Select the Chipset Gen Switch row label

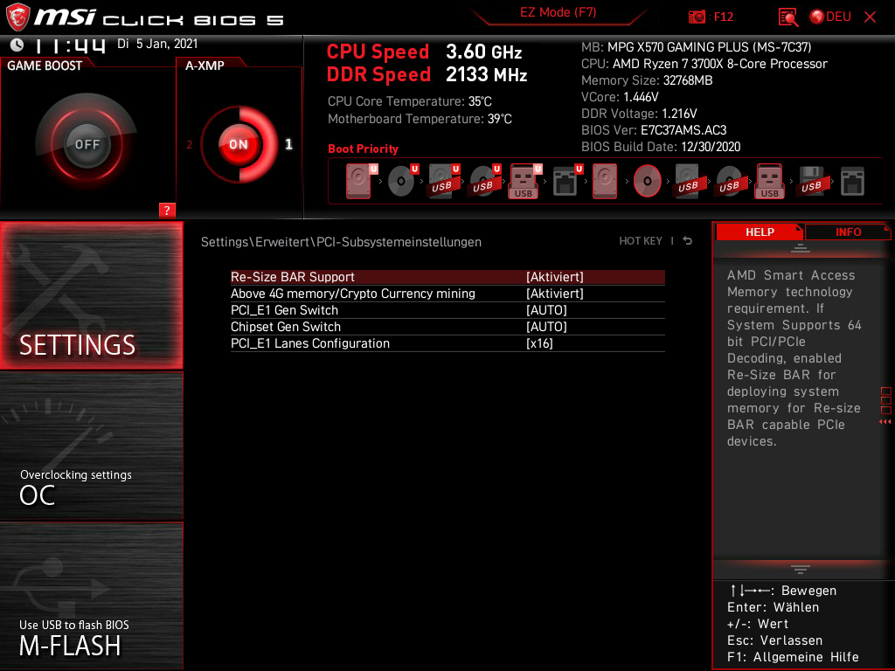click(x=286, y=327)
